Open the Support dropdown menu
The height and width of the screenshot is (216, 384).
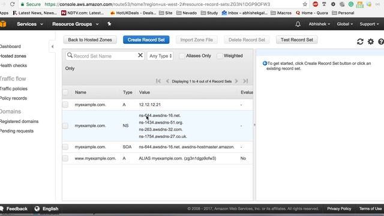[370, 24]
